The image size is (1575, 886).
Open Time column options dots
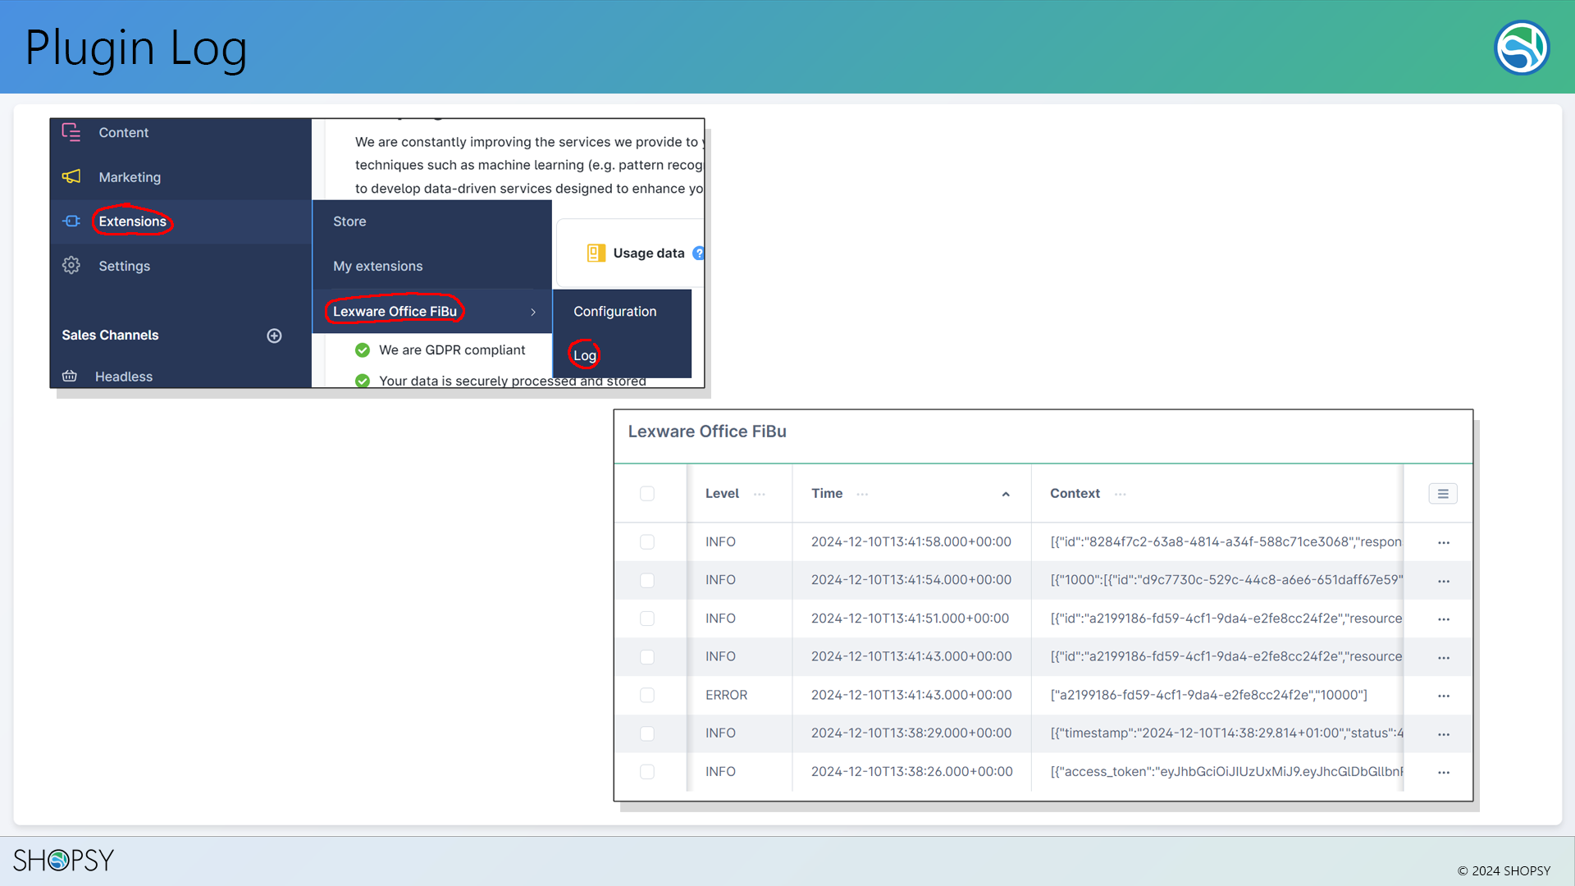click(x=862, y=494)
